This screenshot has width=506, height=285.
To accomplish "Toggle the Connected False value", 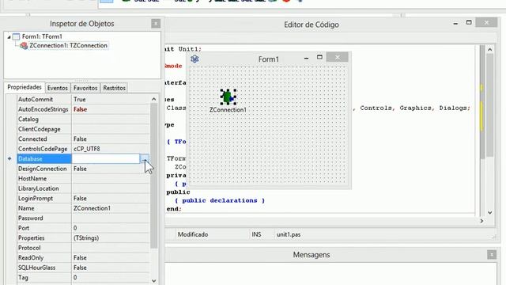I will click(x=111, y=139).
